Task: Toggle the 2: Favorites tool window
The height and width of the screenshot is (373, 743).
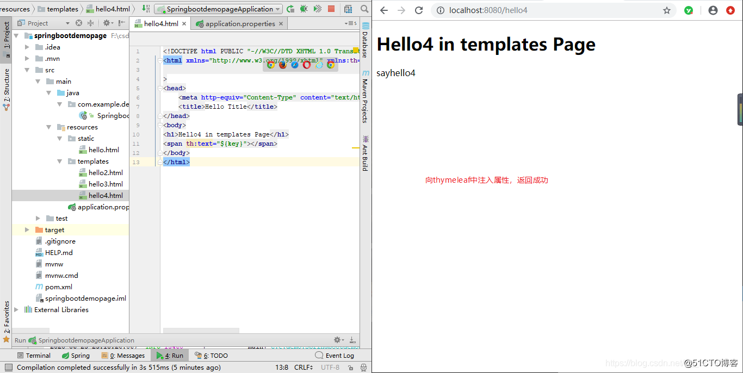Action: pos(6,321)
